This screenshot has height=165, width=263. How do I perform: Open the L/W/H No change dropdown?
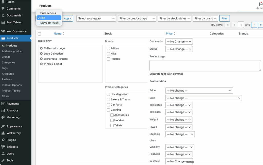pyautogui.click(x=179, y=127)
